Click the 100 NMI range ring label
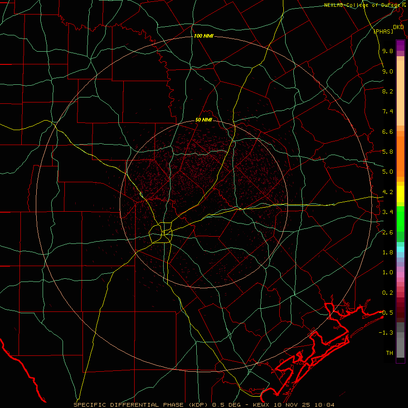 pos(204,36)
